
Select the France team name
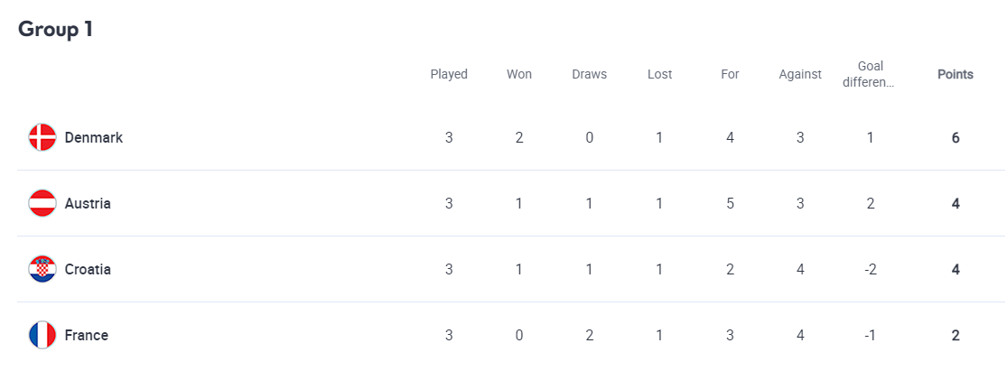point(87,335)
